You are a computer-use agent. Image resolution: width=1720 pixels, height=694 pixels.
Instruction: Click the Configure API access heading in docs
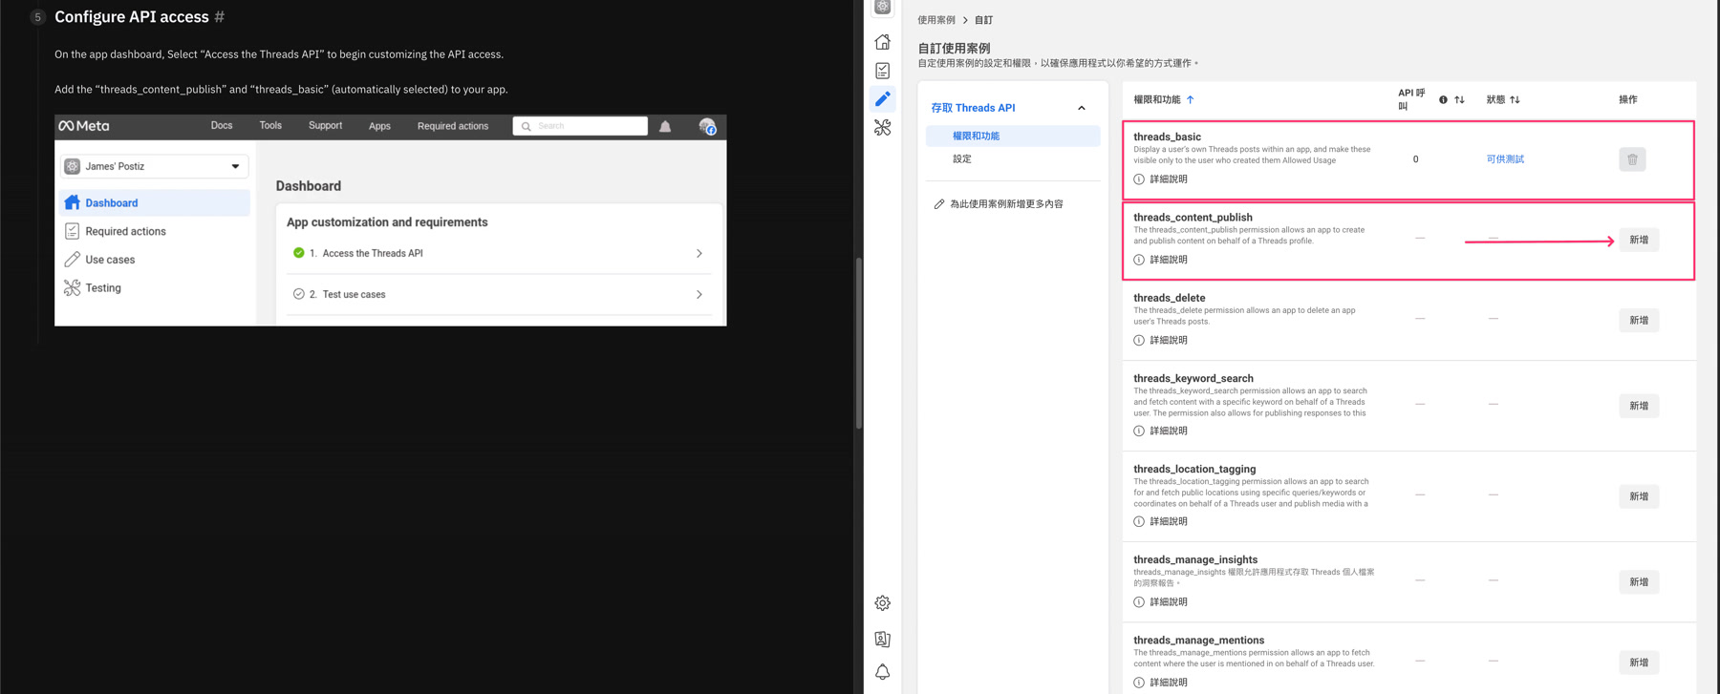click(132, 17)
